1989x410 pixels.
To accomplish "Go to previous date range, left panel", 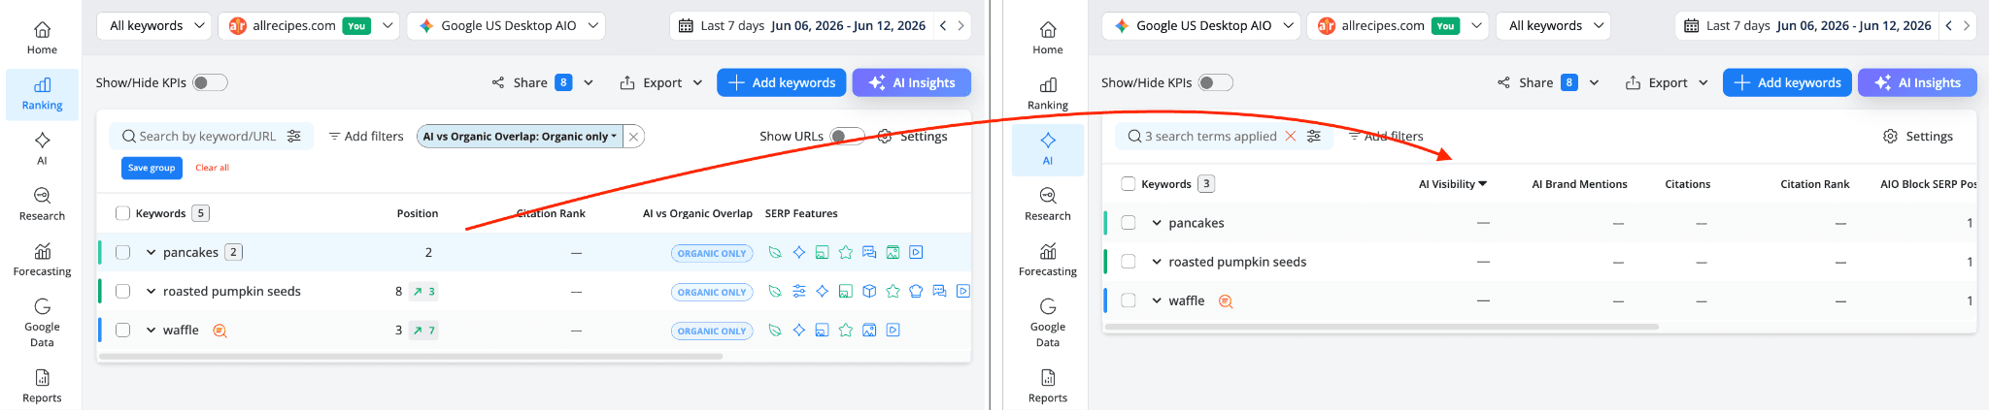I will tap(943, 26).
